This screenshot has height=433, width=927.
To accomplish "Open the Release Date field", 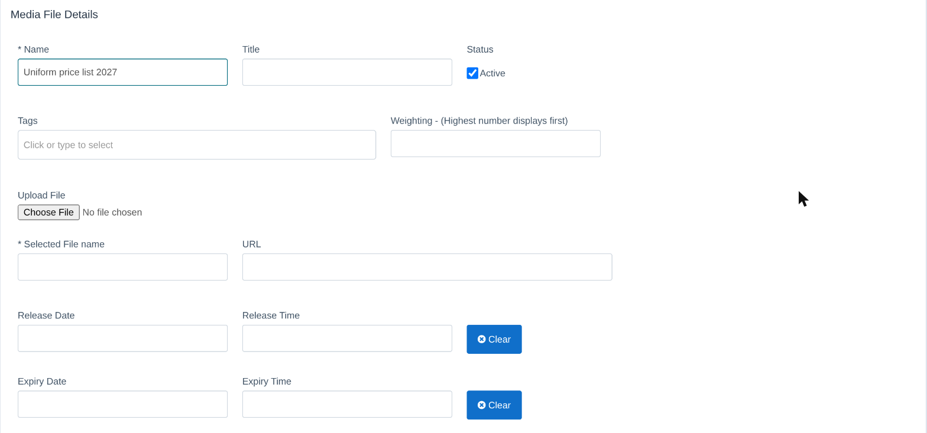I will [x=122, y=338].
